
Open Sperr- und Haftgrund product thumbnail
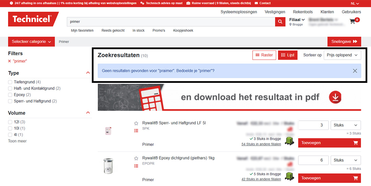(x=108, y=131)
